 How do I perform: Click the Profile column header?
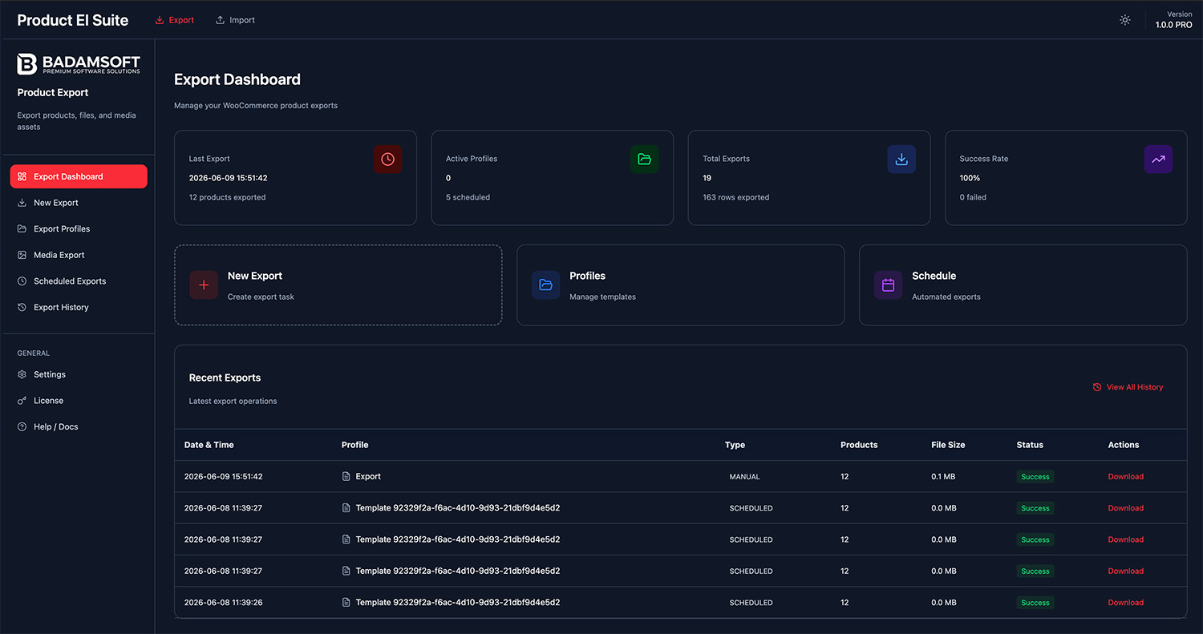click(354, 445)
